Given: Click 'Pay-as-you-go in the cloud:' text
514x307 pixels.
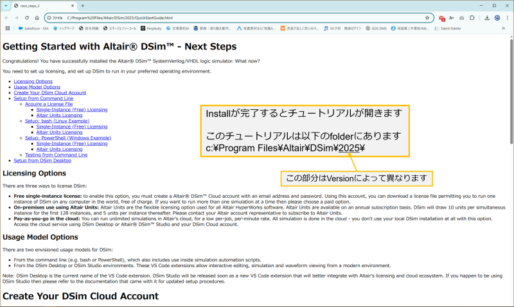Looking at the screenshot, I should tap(46, 218).
